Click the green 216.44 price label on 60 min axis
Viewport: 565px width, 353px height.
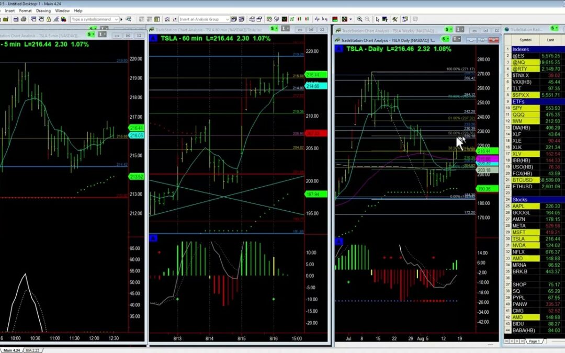click(x=316, y=75)
